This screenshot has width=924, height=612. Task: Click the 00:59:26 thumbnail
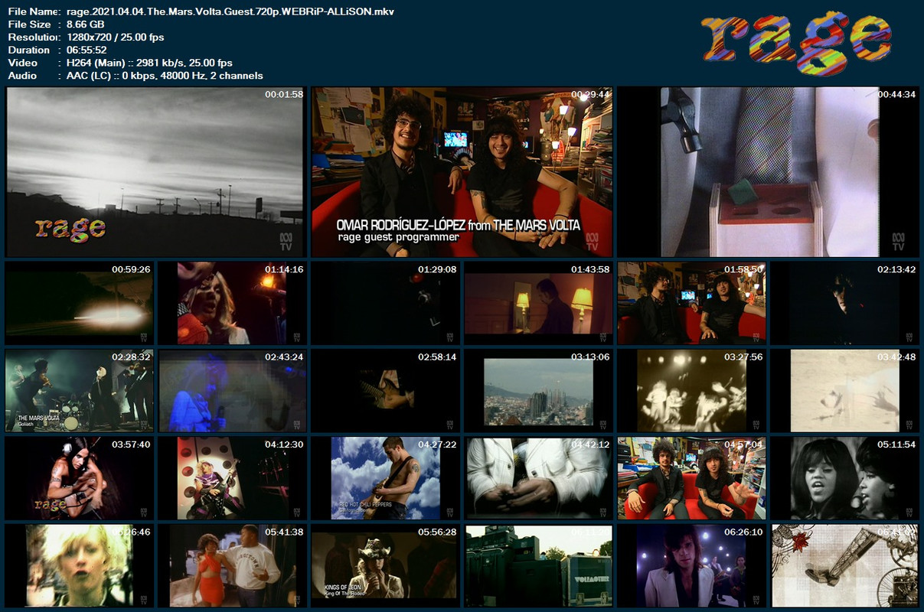pos(79,303)
